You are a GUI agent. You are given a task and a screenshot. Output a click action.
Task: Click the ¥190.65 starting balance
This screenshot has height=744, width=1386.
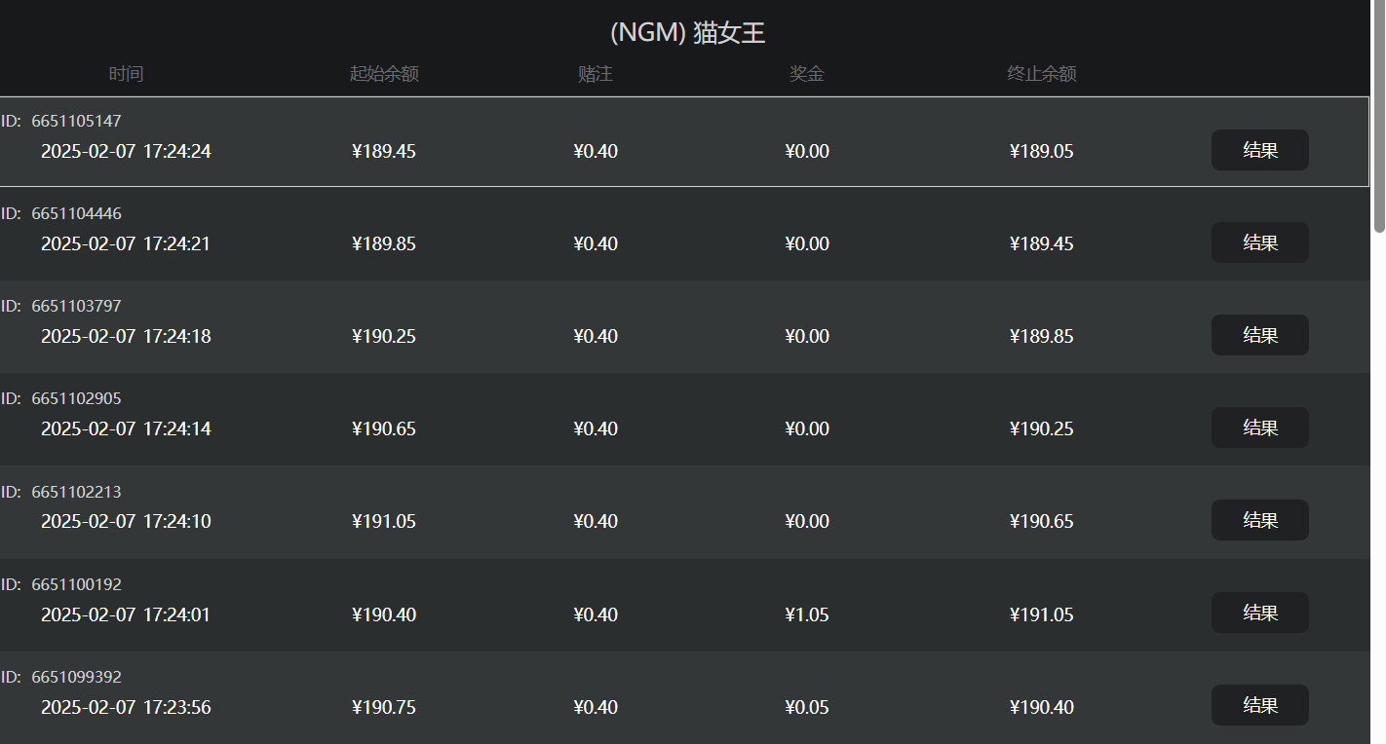(384, 428)
